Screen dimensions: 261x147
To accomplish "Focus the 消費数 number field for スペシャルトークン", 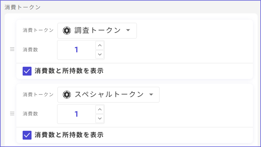I will coord(76,114).
